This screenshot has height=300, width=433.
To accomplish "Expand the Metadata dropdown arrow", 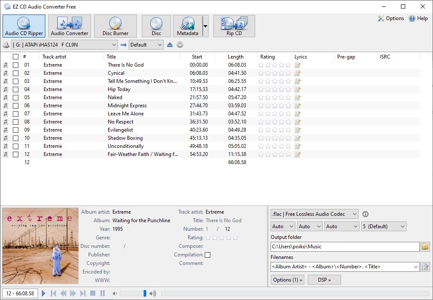I will pos(206,26).
